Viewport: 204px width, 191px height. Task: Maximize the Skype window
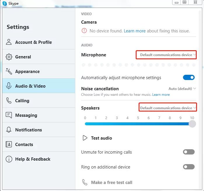click(x=184, y=2)
